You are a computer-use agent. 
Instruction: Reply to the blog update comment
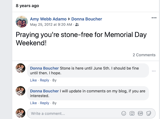click(44, 103)
